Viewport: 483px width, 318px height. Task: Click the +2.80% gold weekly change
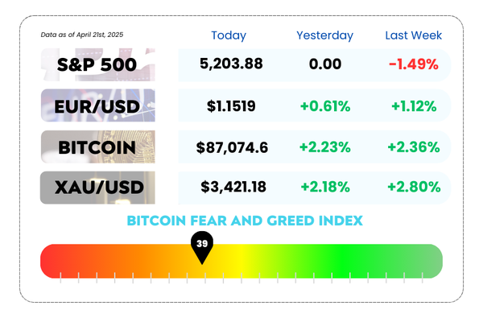click(414, 187)
